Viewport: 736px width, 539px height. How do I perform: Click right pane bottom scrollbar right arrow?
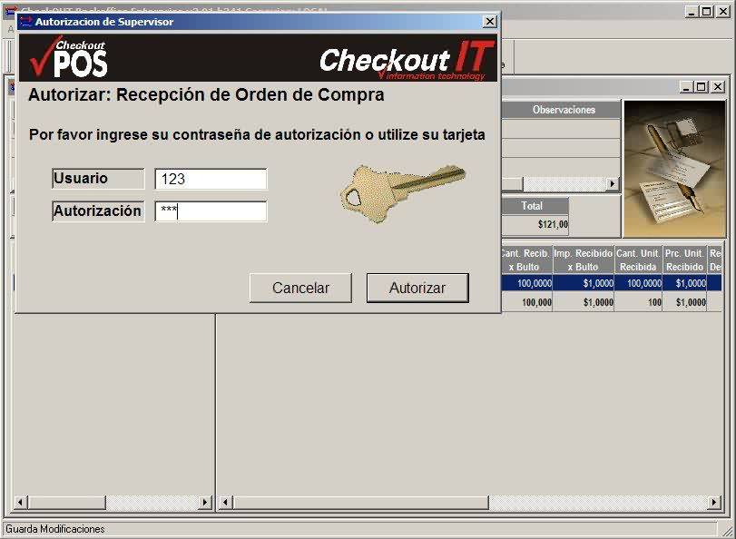pos(714,503)
